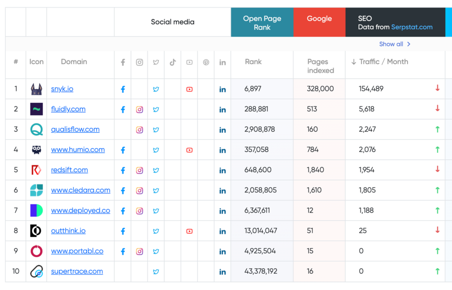The width and height of the screenshot is (452, 290).
Task: Open Twitter profile for www.cledara.com
Action: [x=156, y=191]
